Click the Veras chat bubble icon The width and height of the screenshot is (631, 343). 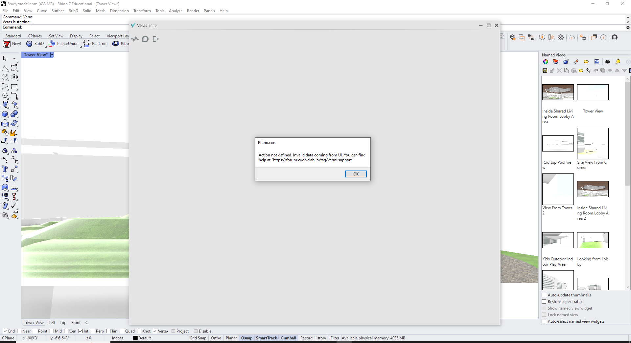tap(145, 39)
